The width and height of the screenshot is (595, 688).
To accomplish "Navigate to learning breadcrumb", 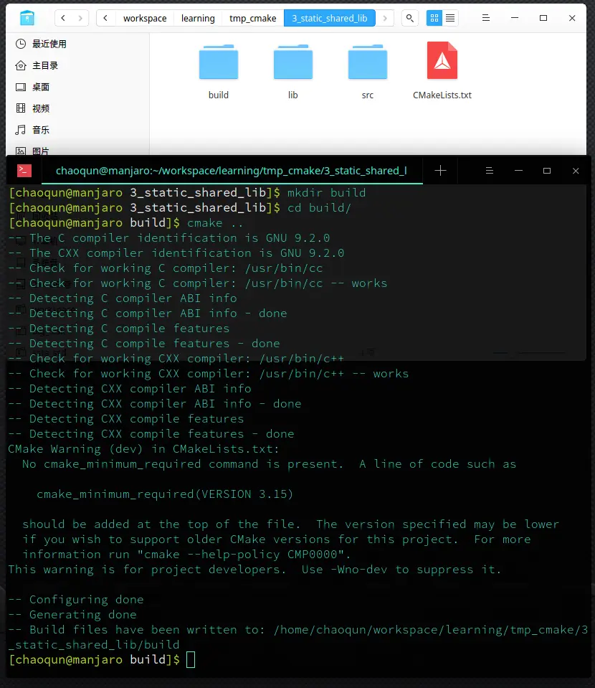I will 198,19.
